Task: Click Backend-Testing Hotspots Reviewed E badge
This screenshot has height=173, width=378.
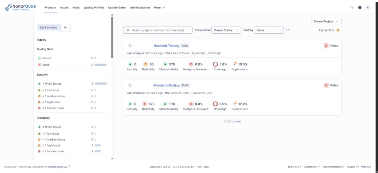Action: click(x=191, y=64)
